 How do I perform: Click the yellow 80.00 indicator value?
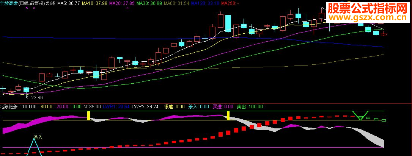47,107
